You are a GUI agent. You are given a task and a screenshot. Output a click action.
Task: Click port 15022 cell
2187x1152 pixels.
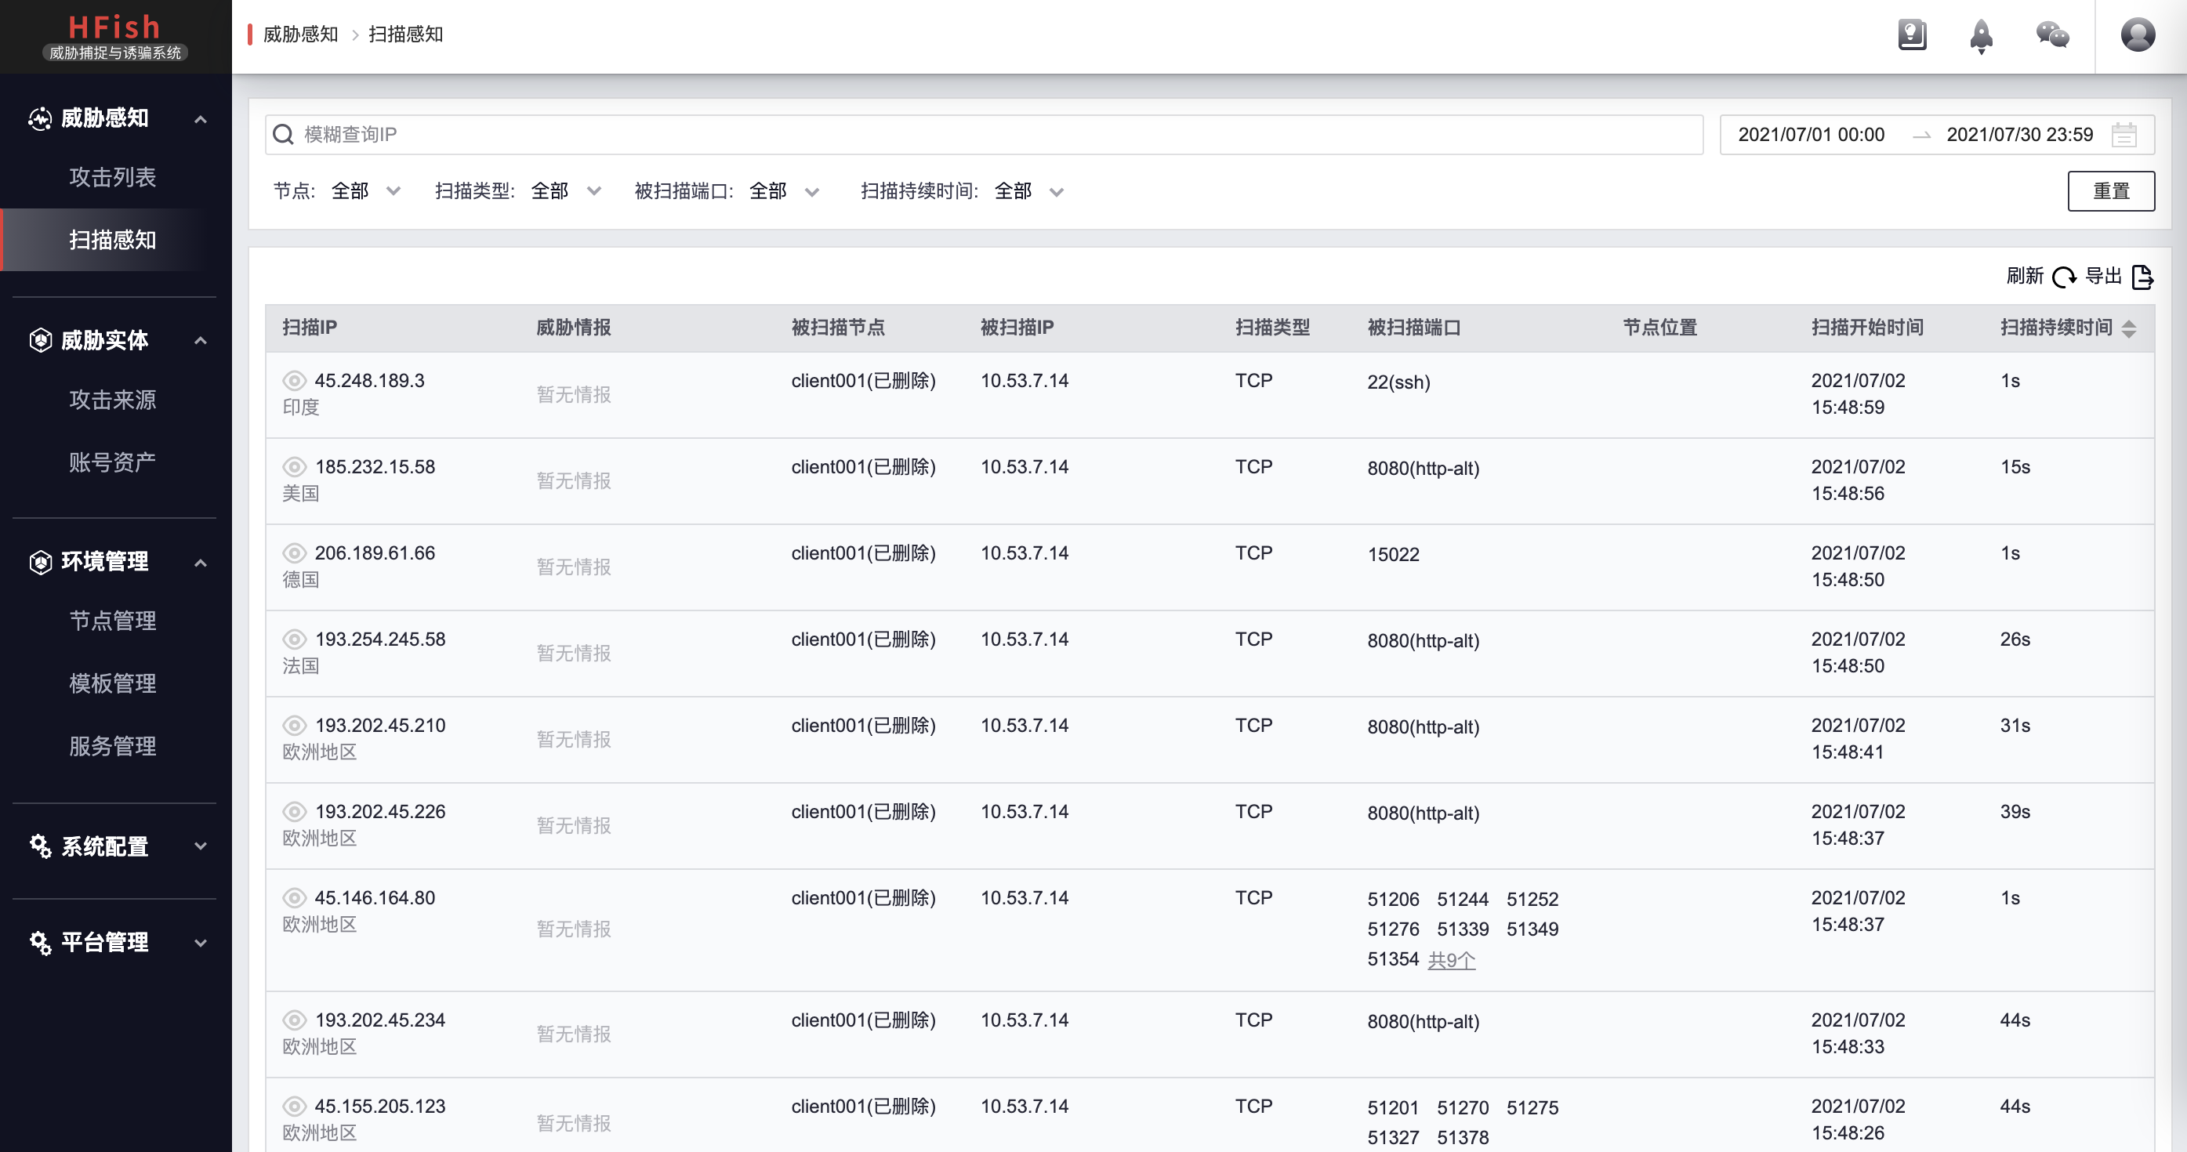pos(1393,554)
